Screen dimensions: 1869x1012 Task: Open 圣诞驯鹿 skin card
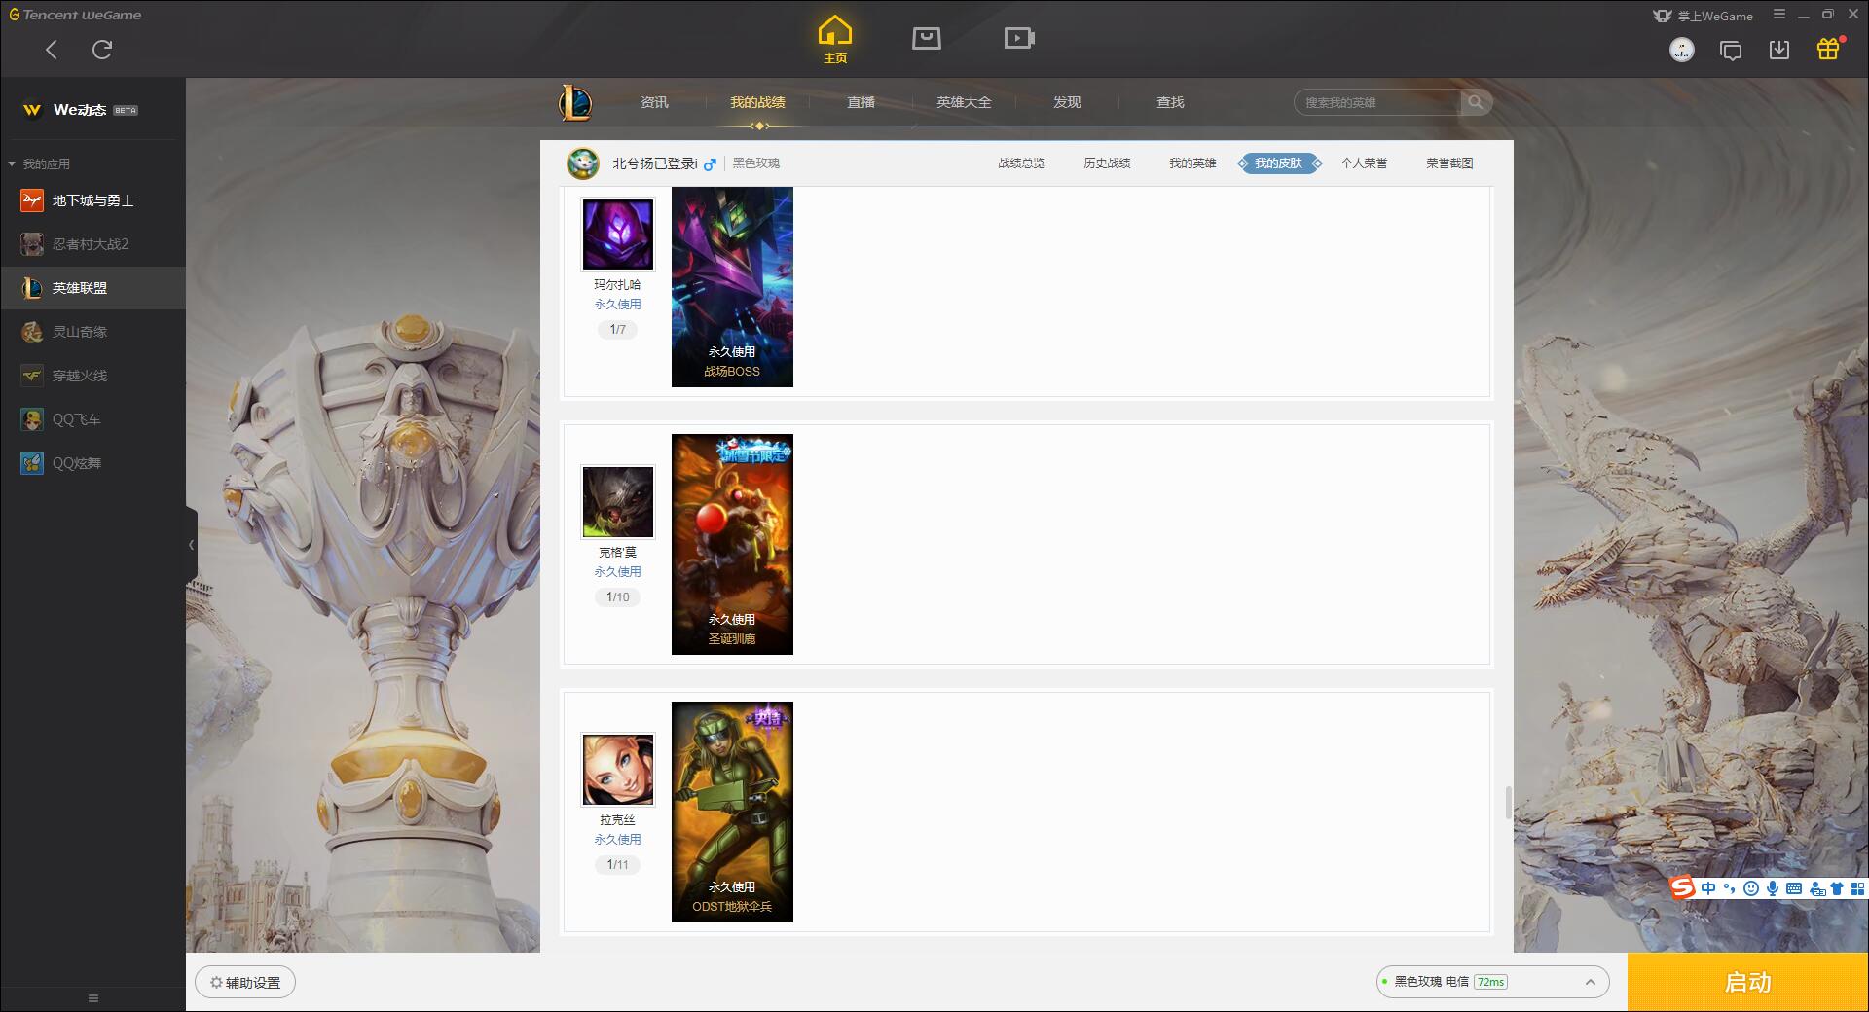(732, 544)
